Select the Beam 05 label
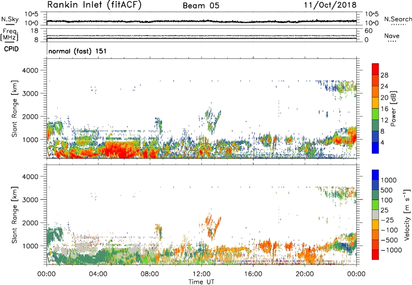The width and height of the screenshot is (412, 285). (201, 6)
